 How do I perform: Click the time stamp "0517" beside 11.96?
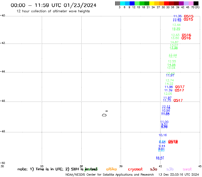[180, 87]
